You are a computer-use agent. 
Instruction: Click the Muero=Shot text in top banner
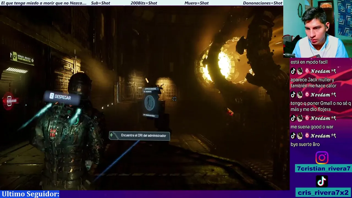pos(197,3)
